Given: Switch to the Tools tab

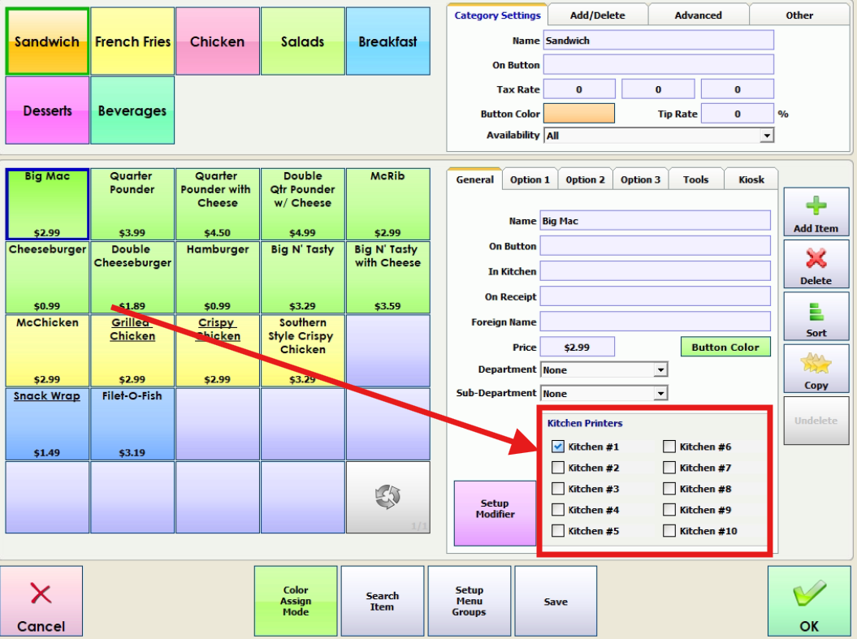Looking at the screenshot, I should point(695,179).
